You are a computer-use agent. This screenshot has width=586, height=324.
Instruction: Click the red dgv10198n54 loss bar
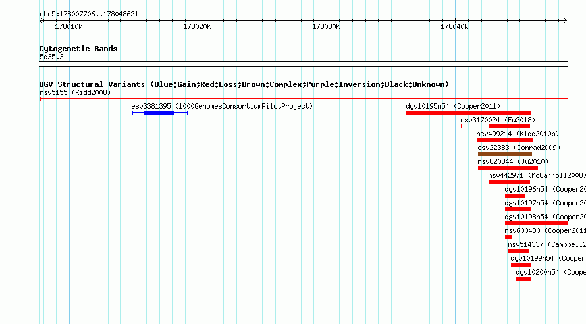(537, 223)
